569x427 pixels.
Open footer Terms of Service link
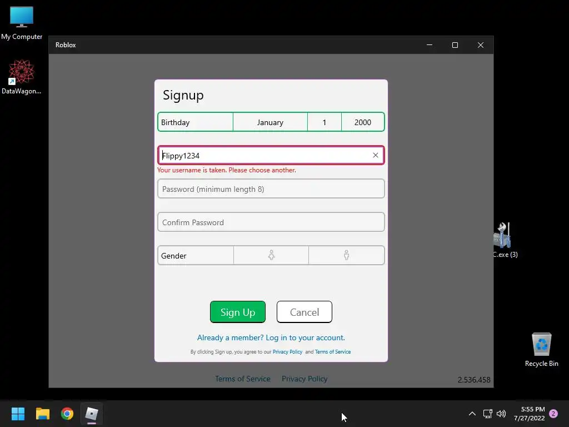[243, 379]
